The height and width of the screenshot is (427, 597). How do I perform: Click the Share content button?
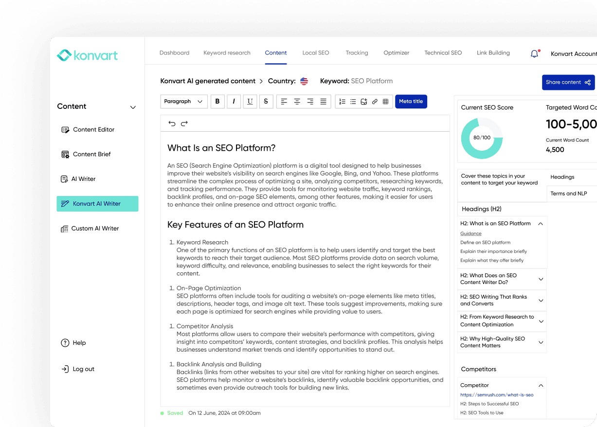coord(568,82)
